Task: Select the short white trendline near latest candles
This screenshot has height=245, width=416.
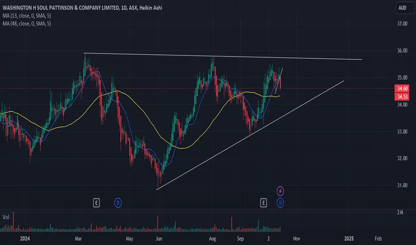Action: tap(279, 81)
